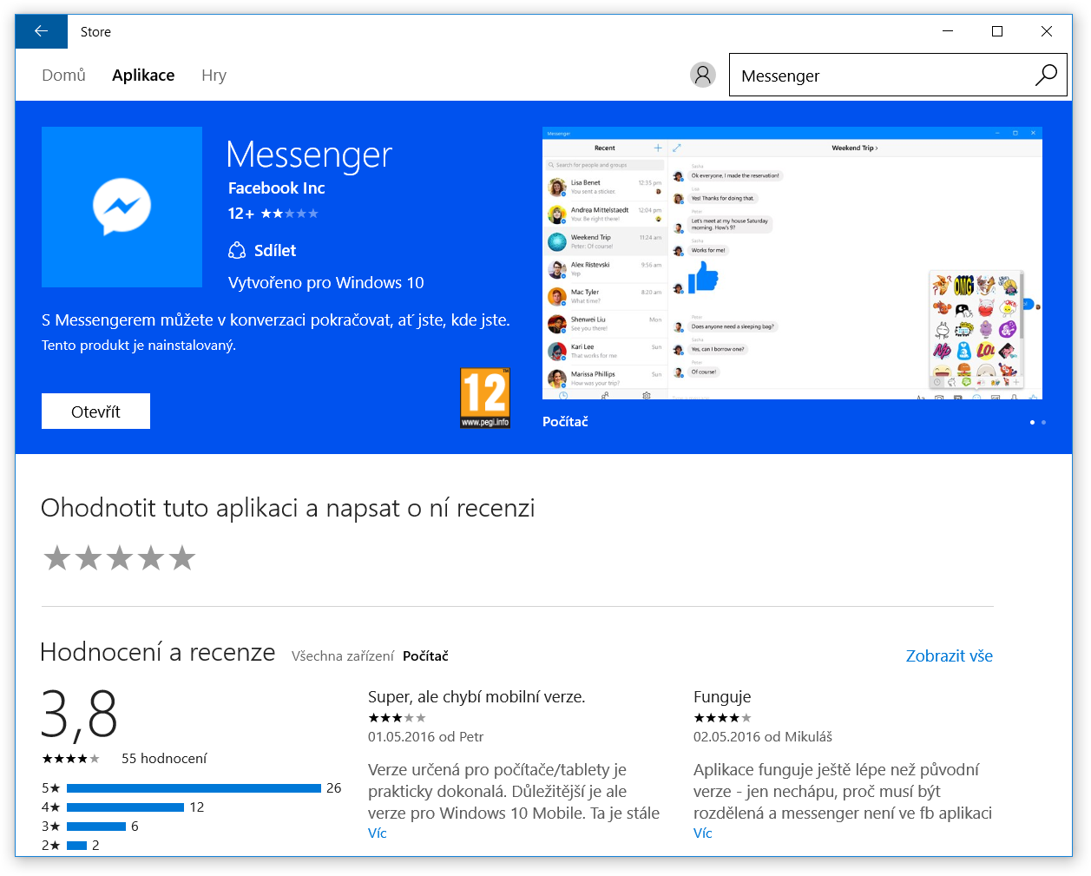Go back with the Store back arrow
Screen dimensions: 1091x876
pos(41,31)
